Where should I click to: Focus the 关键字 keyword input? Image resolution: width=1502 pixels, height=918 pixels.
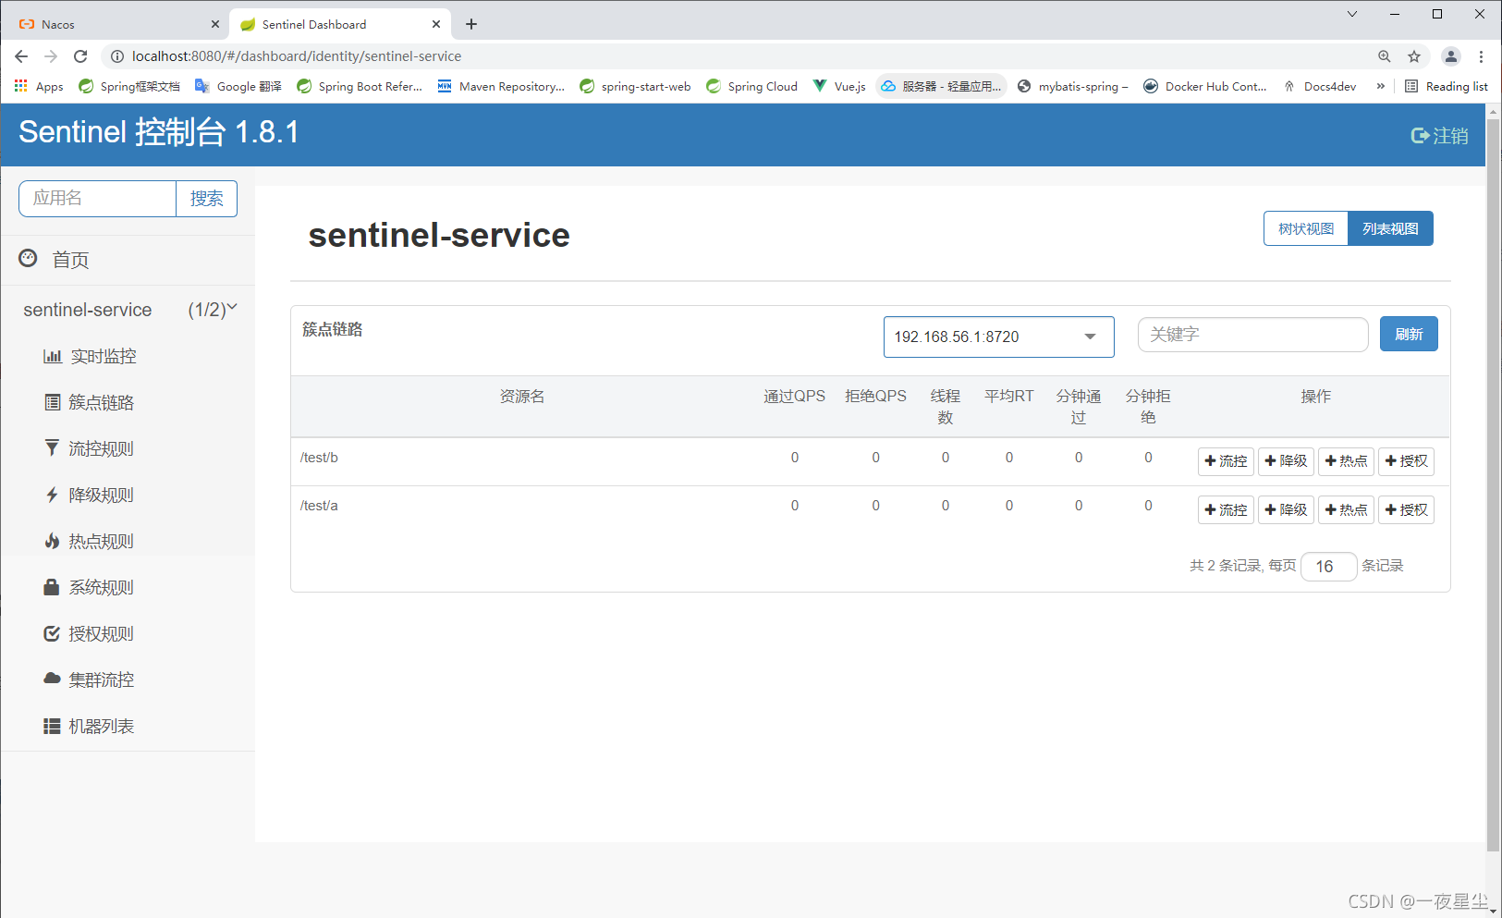click(x=1252, y=335)
